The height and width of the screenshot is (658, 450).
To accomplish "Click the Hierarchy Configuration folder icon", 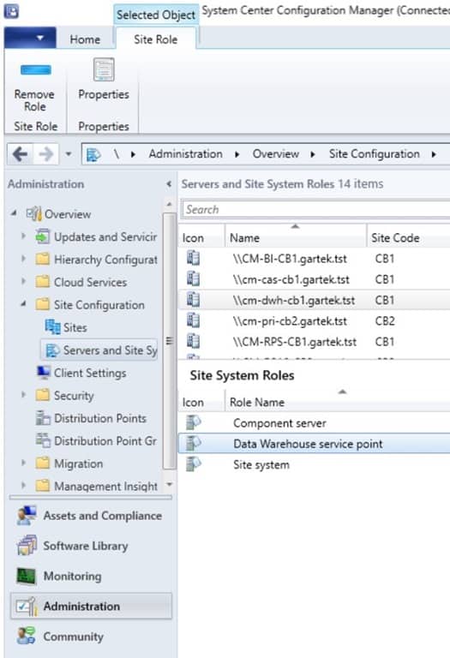I will (x=43, y=260).
